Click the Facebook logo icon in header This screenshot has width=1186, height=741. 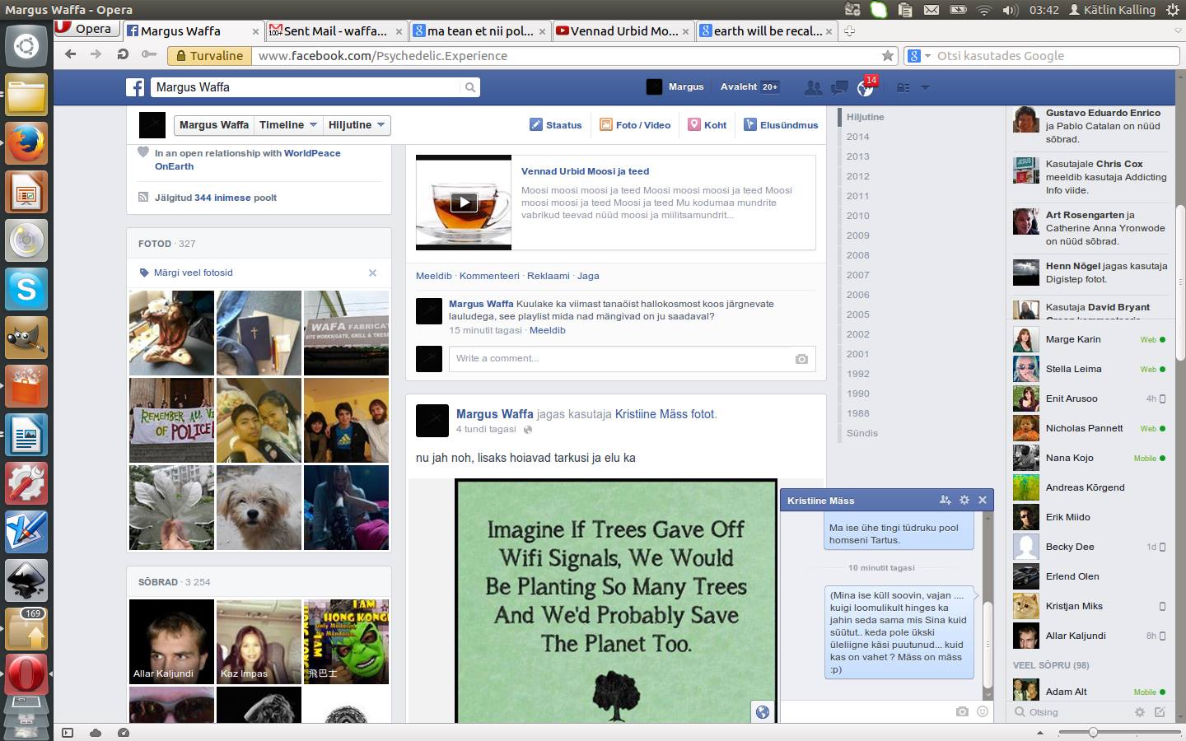136,87
